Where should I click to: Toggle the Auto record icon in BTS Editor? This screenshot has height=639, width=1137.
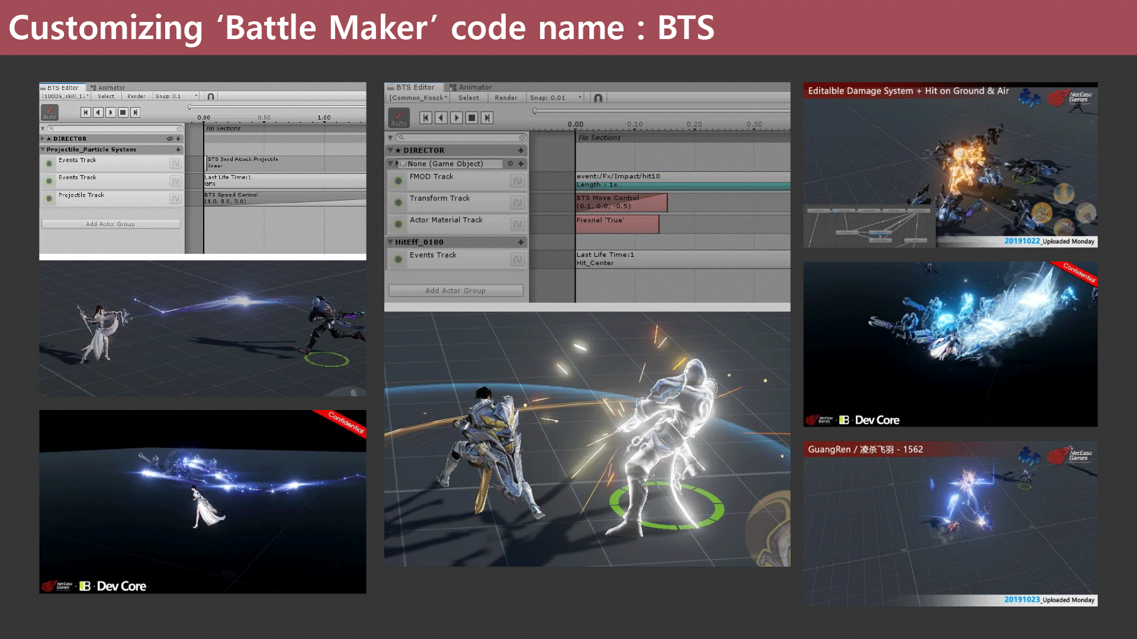point(399,118)
